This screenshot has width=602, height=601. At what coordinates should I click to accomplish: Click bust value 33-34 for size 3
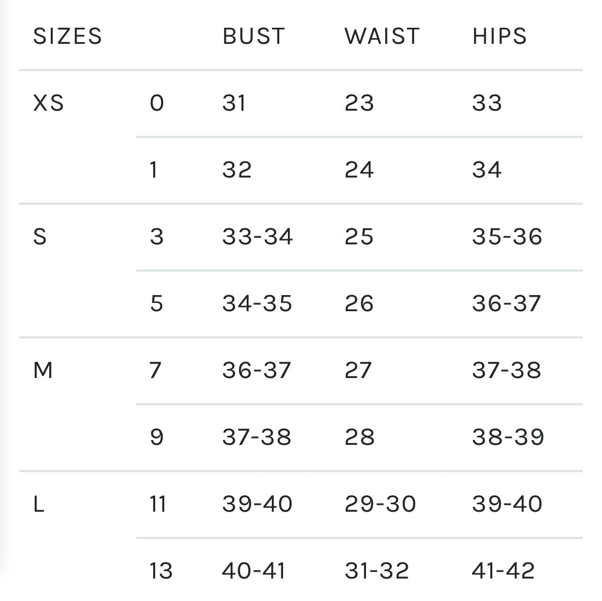click(x=258, y=236)
